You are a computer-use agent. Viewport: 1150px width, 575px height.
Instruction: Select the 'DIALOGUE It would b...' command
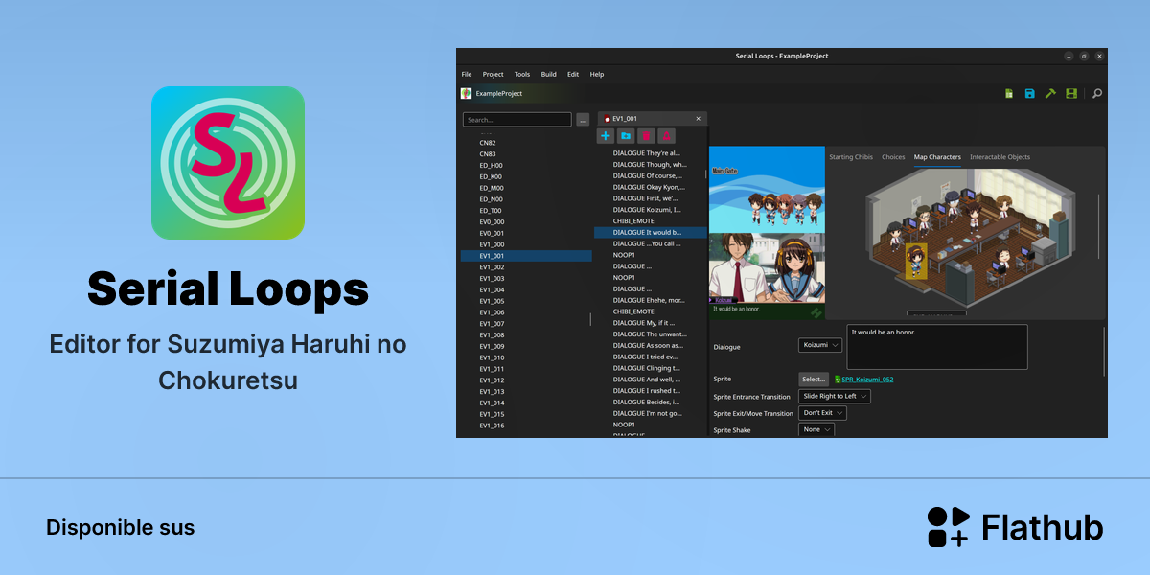click(x=651, y=232)
